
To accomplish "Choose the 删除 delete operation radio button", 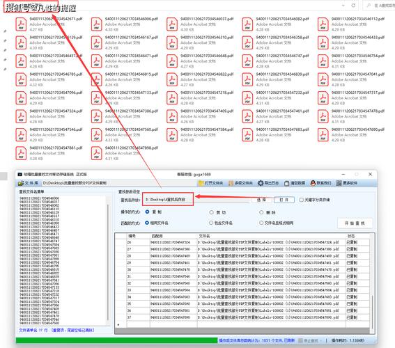I will [x=261, y=212].
